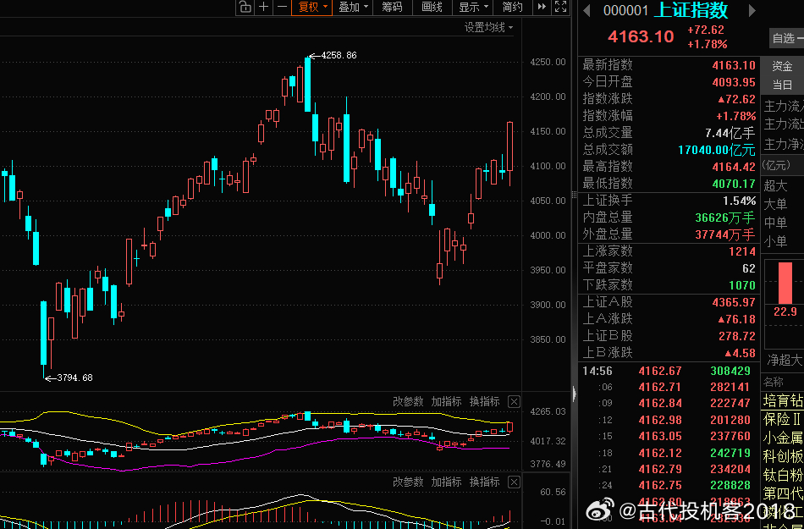Click the 最高指数 value 4164.42
The width and height of the screenshot is (804, 529).
[x=734, y=167]
